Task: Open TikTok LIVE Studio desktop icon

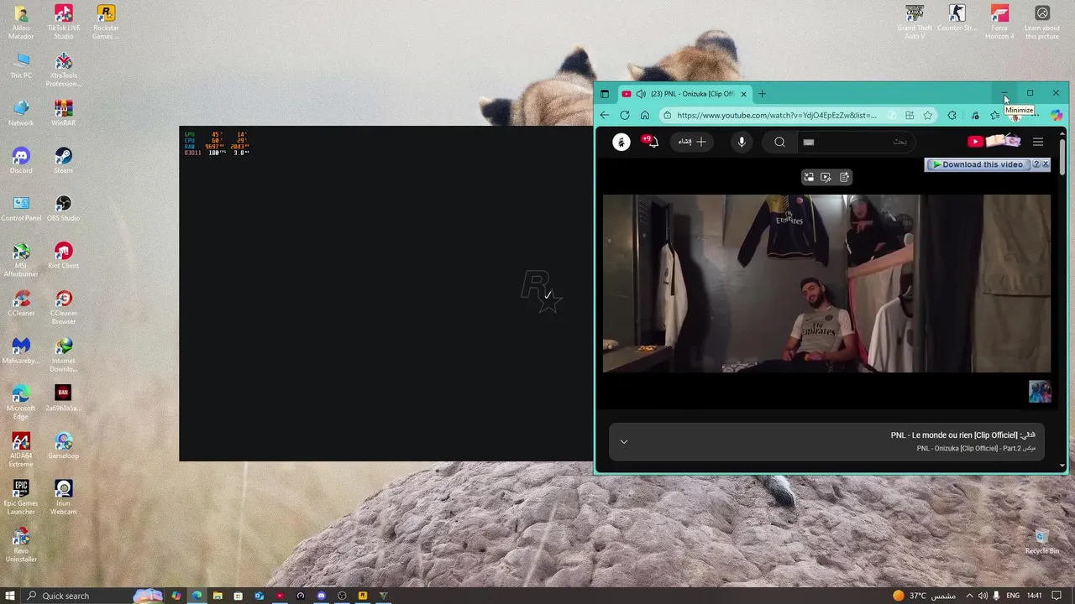Action: 63,22
